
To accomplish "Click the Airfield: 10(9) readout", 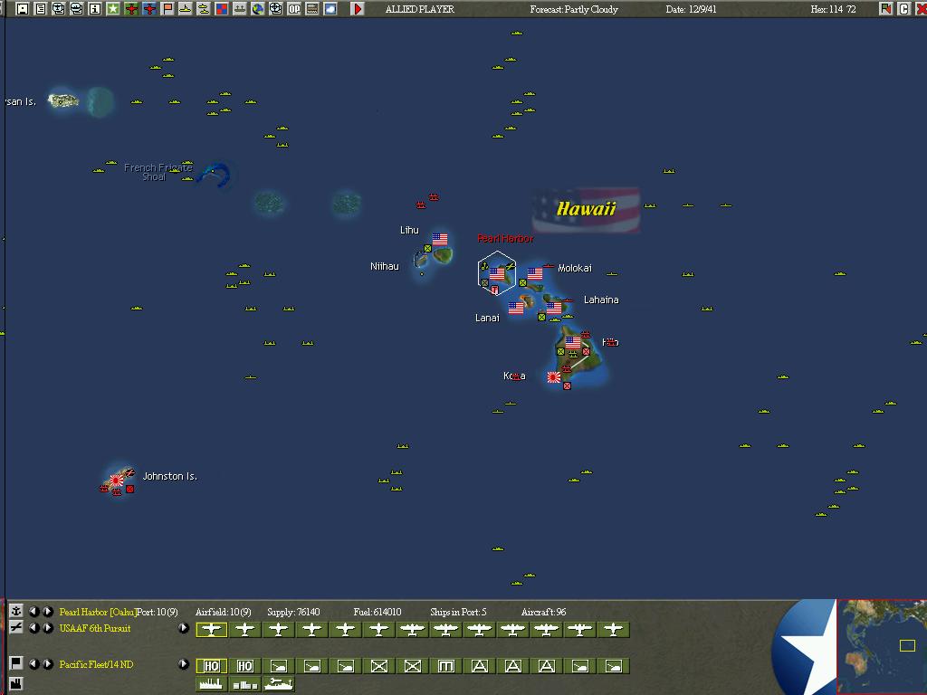I will 223,613.
